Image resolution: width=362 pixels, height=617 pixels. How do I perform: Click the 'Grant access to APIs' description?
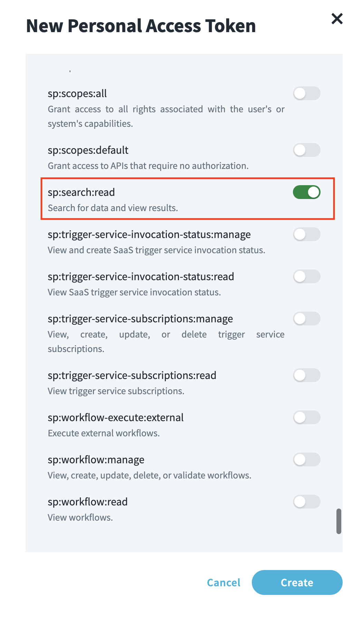(148, 165)
